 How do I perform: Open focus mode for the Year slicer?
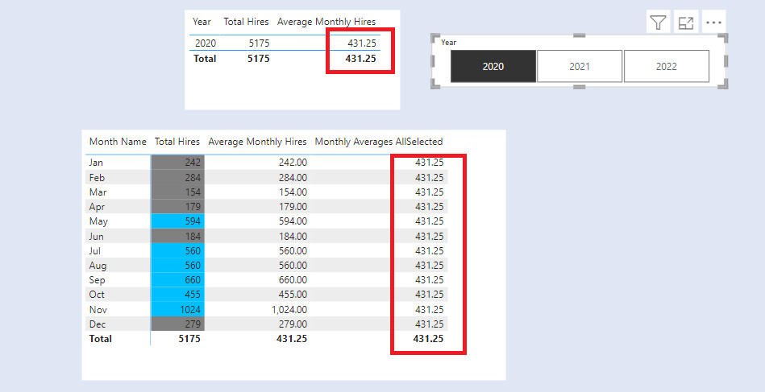point(686,23)
